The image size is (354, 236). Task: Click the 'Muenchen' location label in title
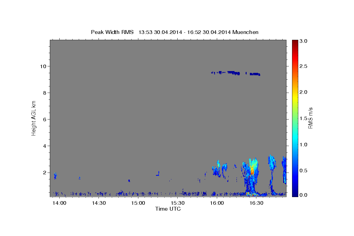(x=245, y=32)
